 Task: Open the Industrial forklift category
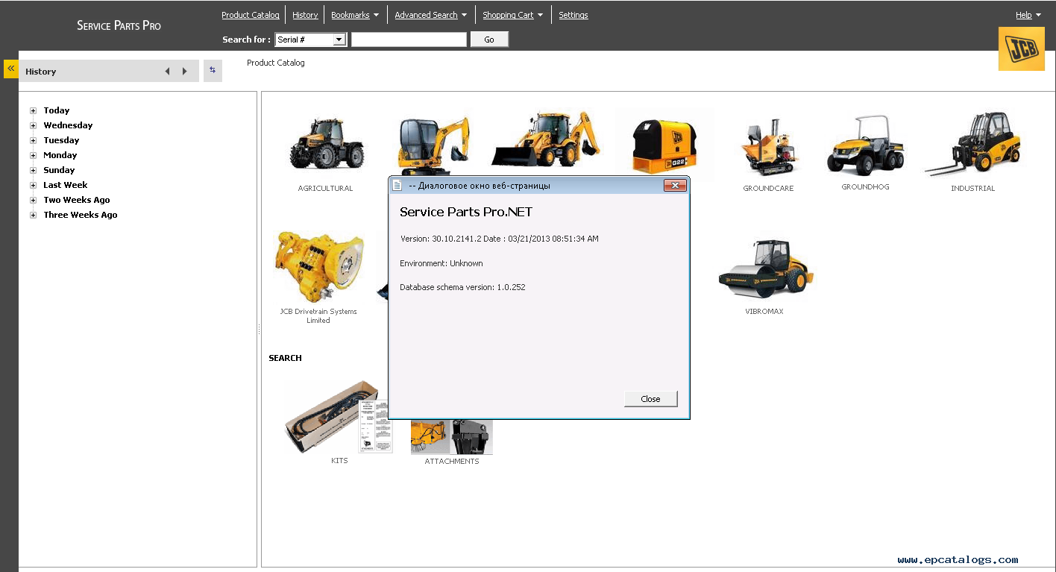tap(972, 152)
